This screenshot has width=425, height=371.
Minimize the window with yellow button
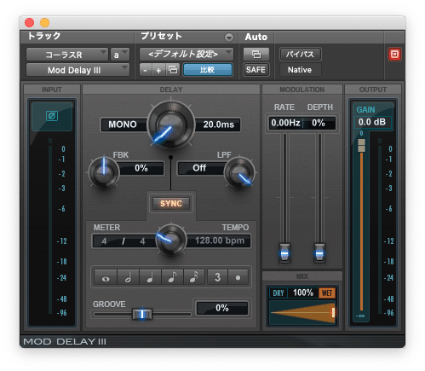point(44,22)
